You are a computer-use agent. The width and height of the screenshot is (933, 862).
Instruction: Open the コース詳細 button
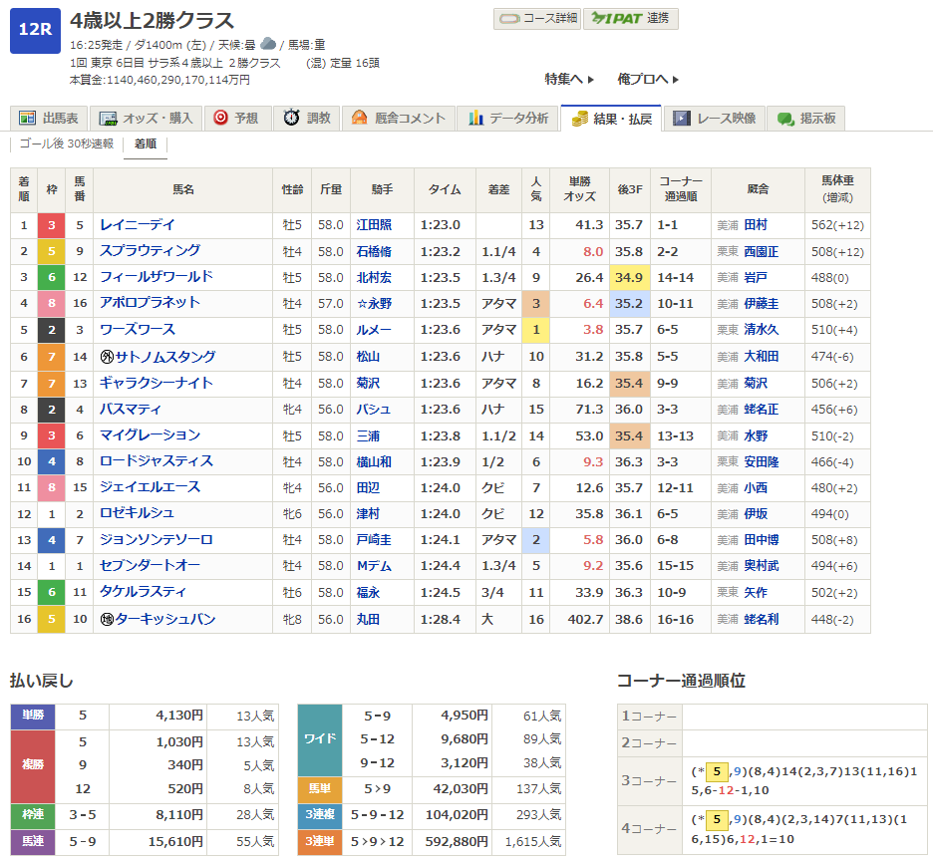[537, 19]
